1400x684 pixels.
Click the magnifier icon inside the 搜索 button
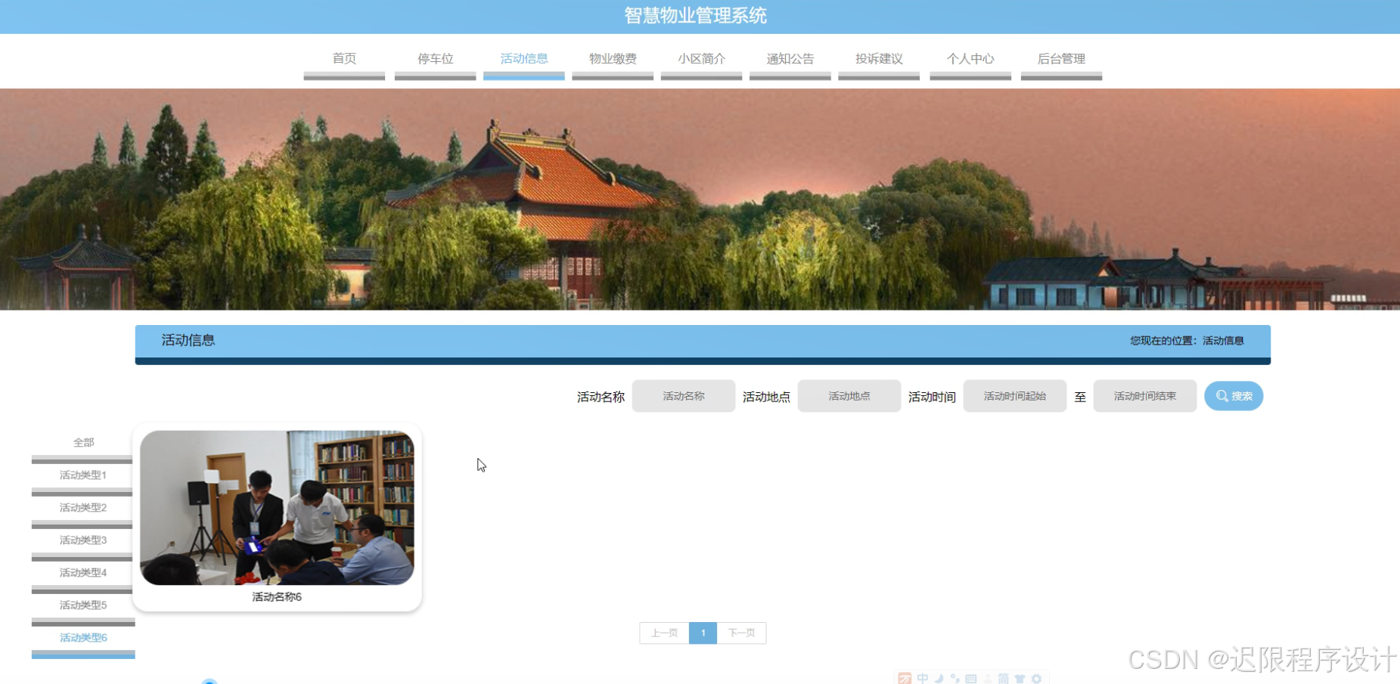point(1222,395)
